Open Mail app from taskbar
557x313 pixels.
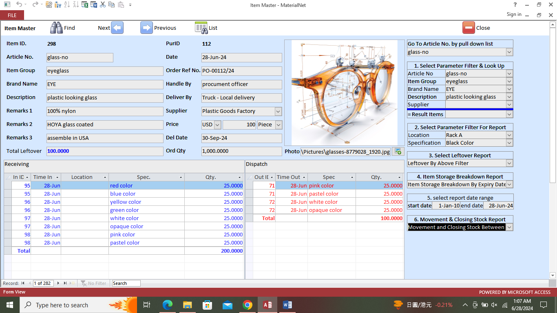click(x=228, y=305)
